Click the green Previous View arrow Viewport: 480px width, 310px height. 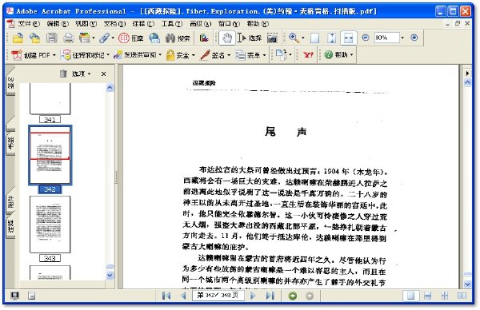pos(293,296)
